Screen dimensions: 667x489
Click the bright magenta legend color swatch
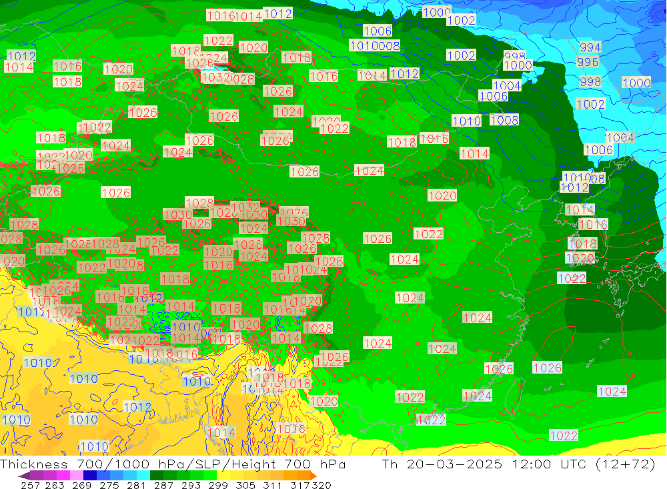[63, 476]
